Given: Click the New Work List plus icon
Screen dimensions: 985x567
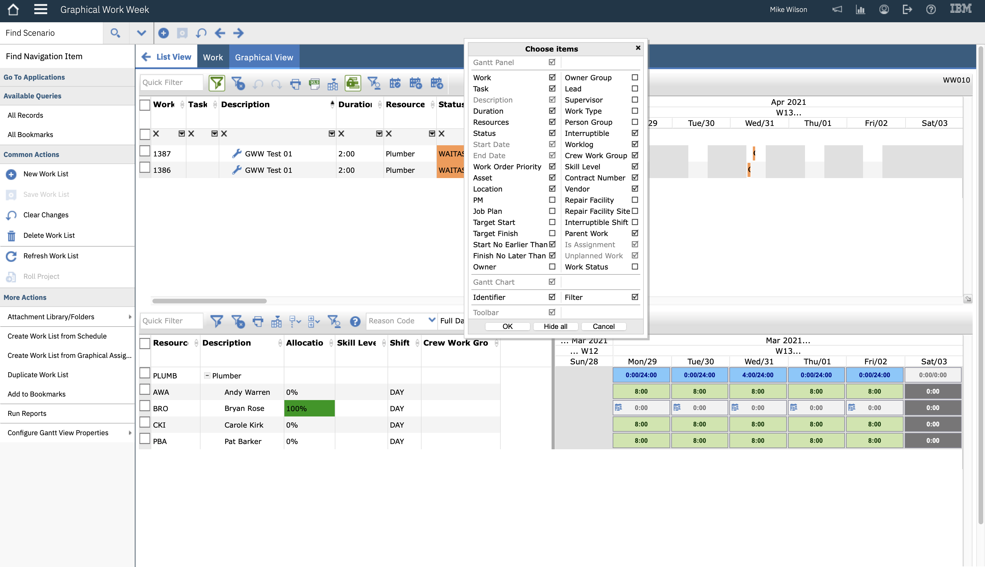Looking at the screenshot, I should [x=11, y=174].
